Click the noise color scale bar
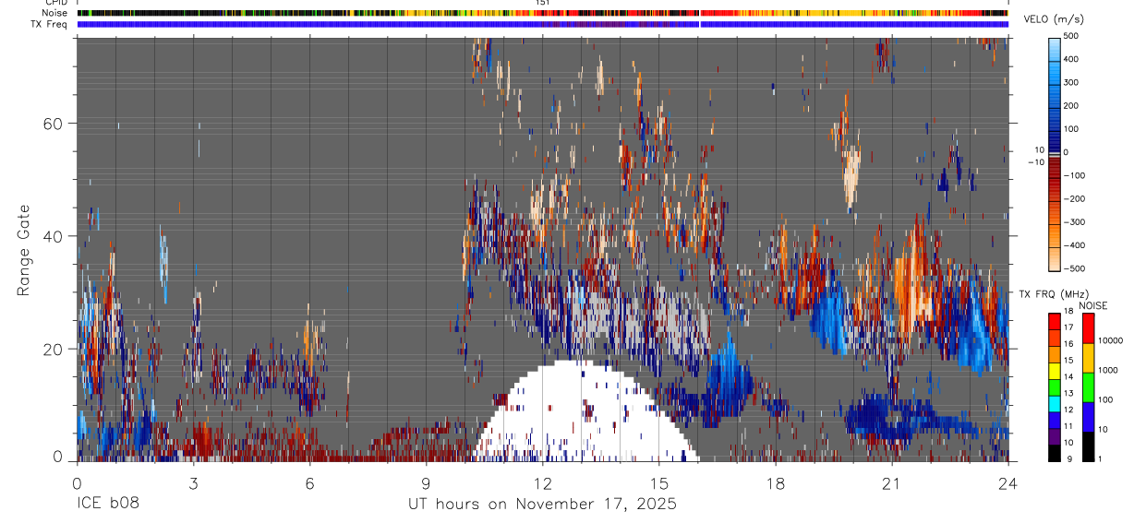 point(1089,386)
